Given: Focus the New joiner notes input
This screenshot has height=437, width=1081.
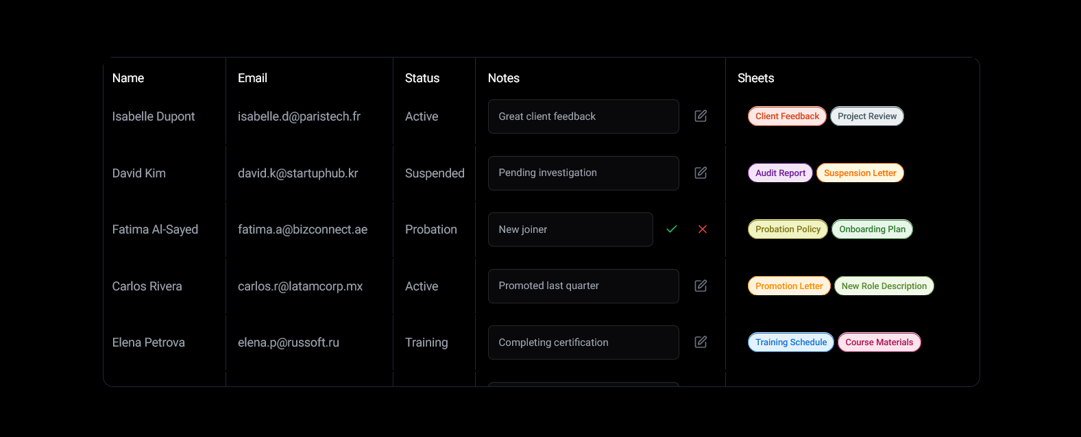Looking at the screenshot, I should point(570,229).
